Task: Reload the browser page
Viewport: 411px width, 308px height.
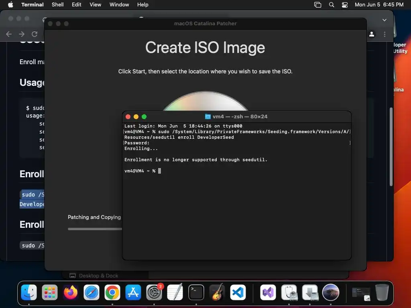Action: point(35,34)
